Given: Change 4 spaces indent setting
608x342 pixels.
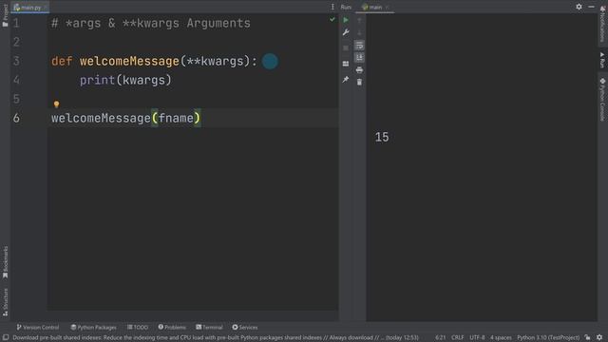Looking at the screenshot, I should (501, 338).
